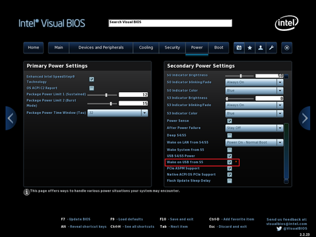Select the Power tab
Screen dimensions: 316x237
pyautogui.click(x=197, y=48)
